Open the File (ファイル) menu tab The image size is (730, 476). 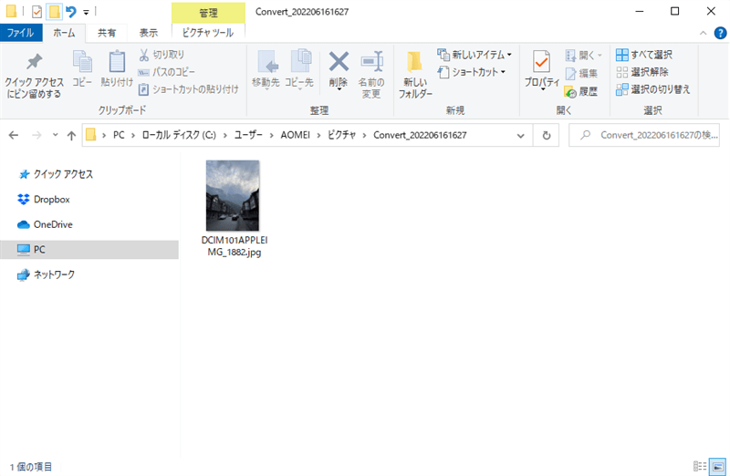(x=21, y=33)
